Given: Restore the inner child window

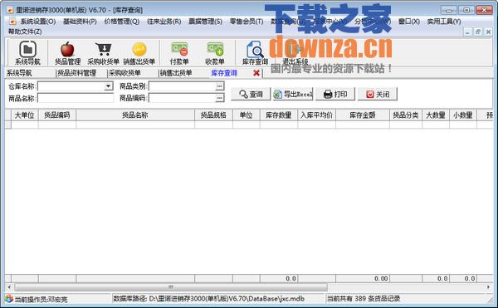Looking at the screenshot, I should (478, 32).
